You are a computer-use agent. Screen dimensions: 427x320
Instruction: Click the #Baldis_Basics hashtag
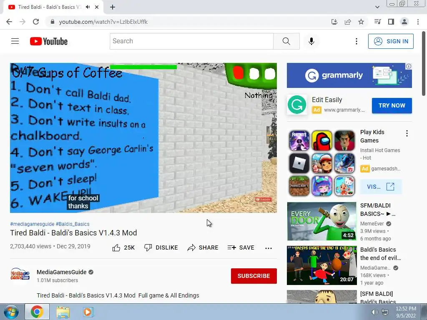(73, 224)
